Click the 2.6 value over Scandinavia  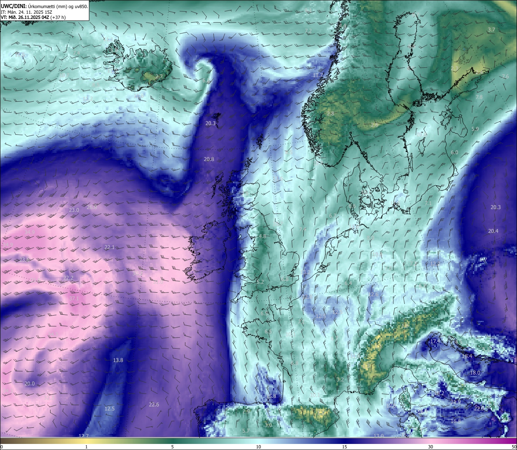[x=374, y=125]
